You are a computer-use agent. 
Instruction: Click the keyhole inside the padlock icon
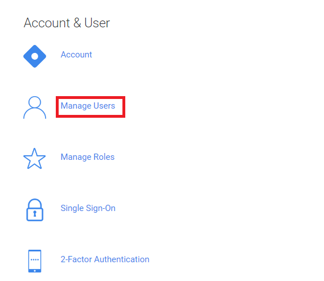tap(35, 213)
